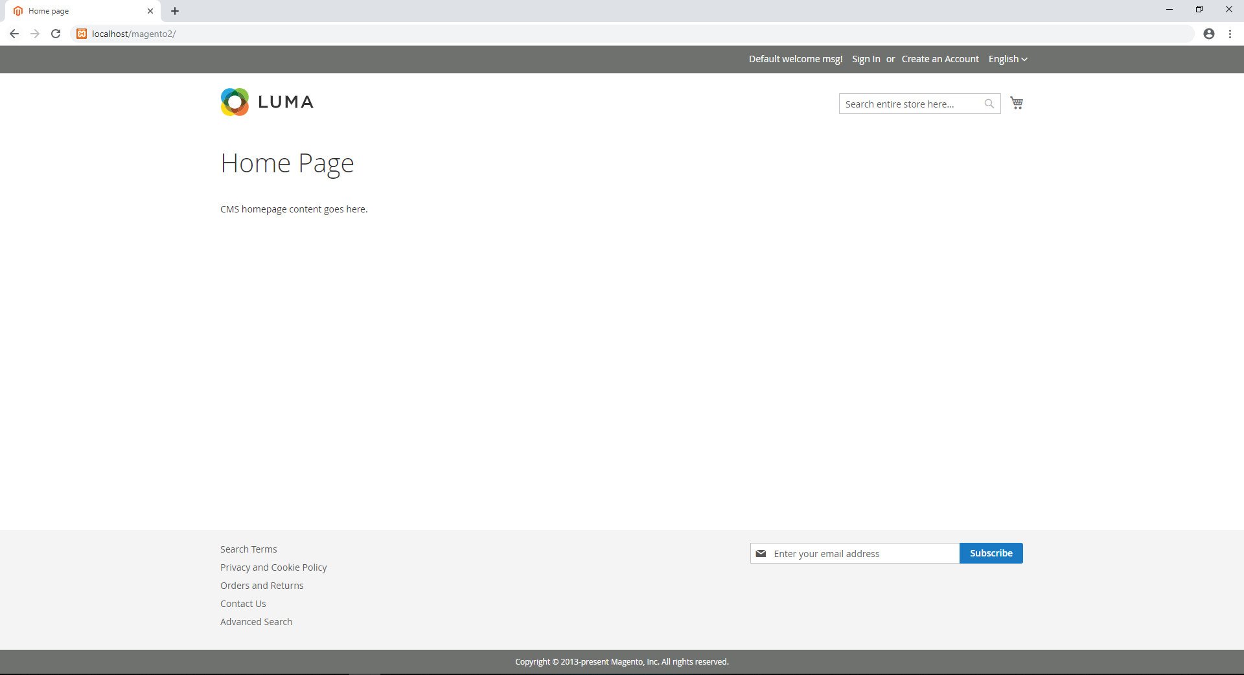Select the Home page browser tab

click(x=78, y=11)
